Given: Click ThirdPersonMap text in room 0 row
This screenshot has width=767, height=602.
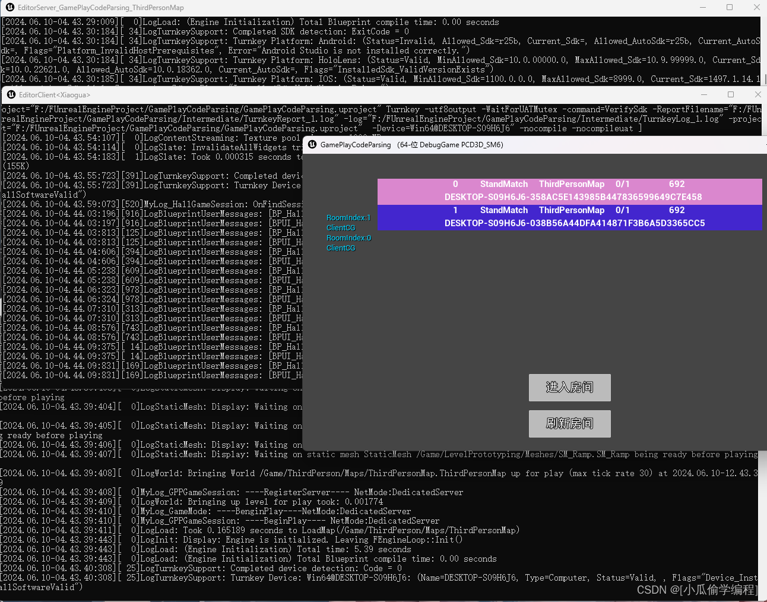Looking at the screenshot, I should click(572, 184).
